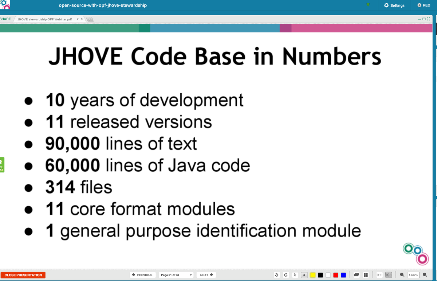The height and width of the screenshot is (281, 437).
Task: Select the pointer tool in the bottom toolbar
Action: (x=295, y=275)
